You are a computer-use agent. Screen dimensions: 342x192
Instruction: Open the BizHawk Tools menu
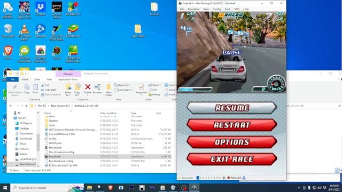227,9
